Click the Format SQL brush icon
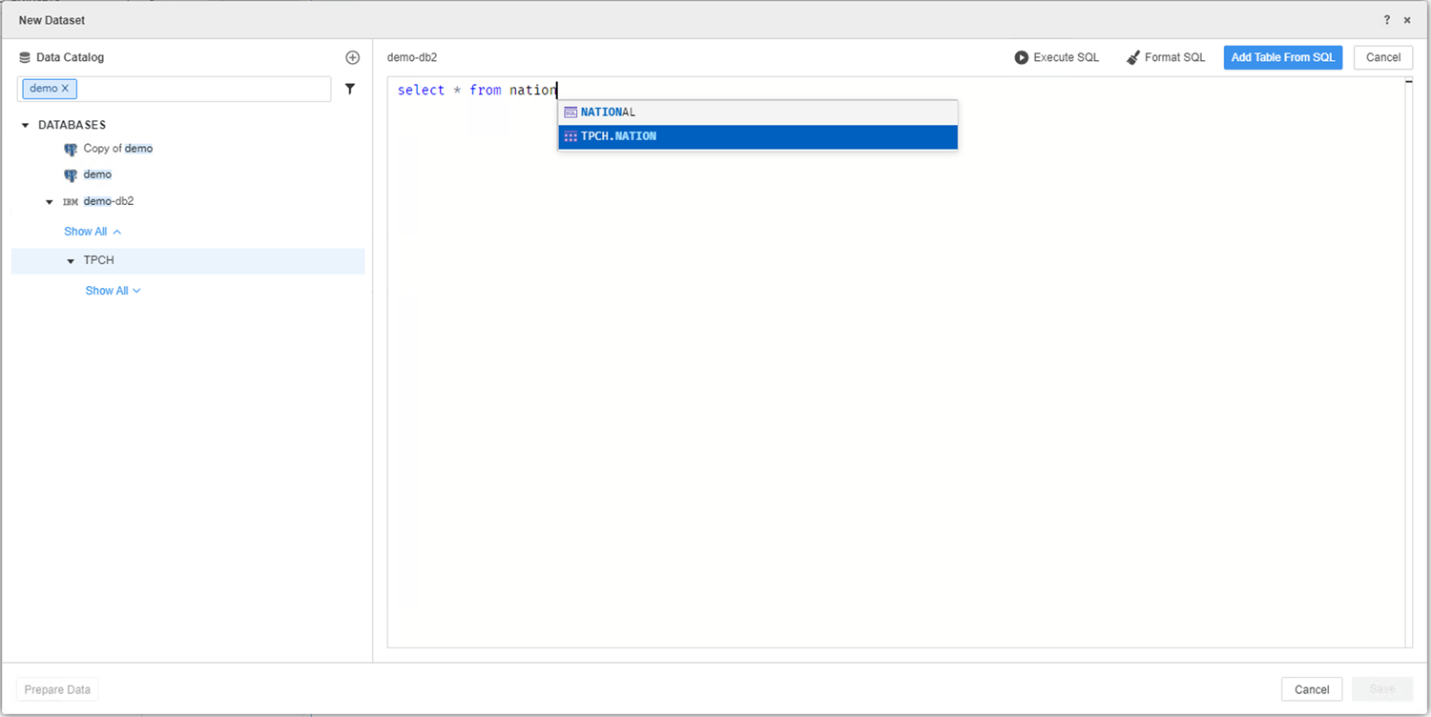The image size is (1431, 717). coord(1133,57)
